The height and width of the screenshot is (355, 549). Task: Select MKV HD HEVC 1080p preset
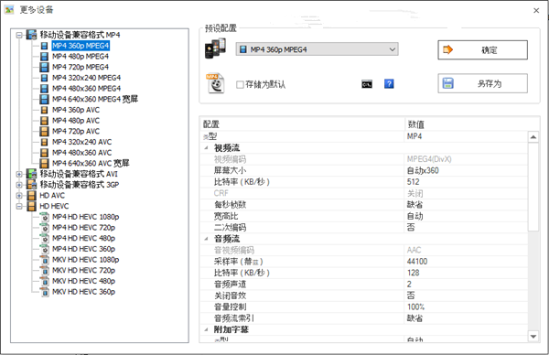pyautogui.click(x=85, y=260)
